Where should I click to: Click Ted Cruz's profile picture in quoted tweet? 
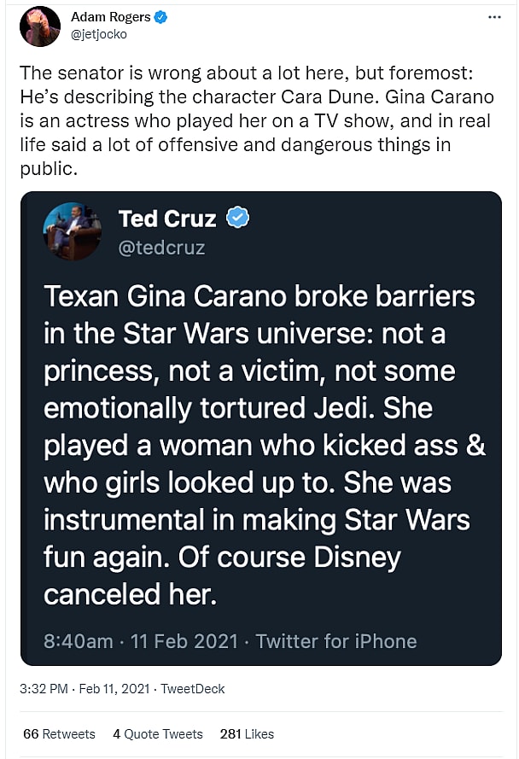pos(73,231)
